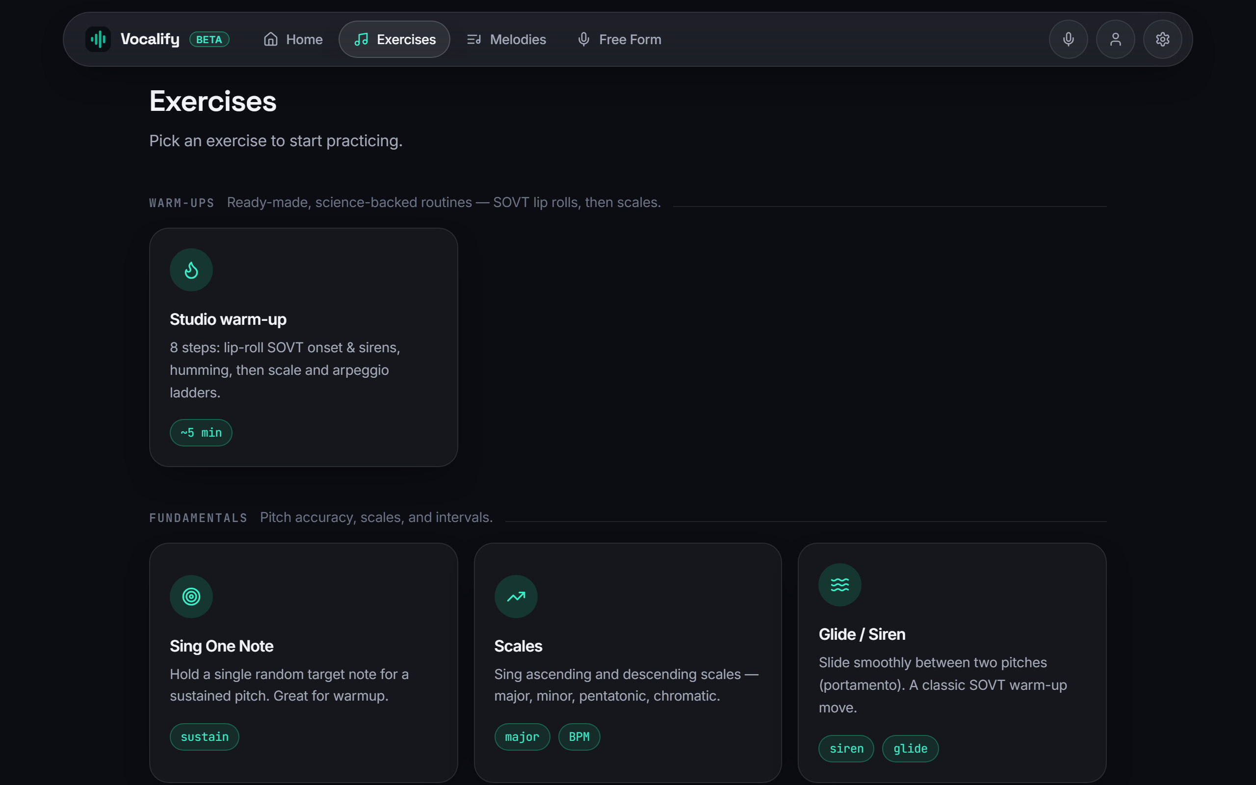Viewport: 1256px width, 785px height.
Task: Click the waves icon on Glide / Siren
Action: pyautogui.click(x=840, y=585)
